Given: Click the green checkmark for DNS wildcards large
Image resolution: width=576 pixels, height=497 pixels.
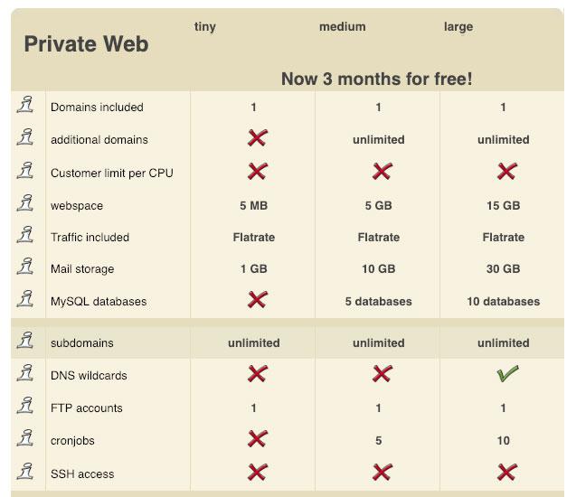Looking at the screenshot, I should click(507, 374).
